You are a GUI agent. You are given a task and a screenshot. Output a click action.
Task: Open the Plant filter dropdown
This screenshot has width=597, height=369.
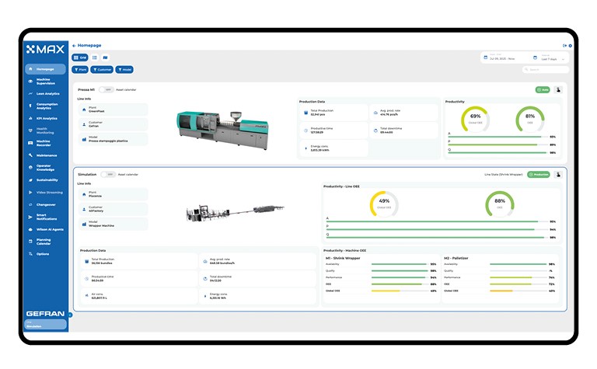click(x=81, y=69)
